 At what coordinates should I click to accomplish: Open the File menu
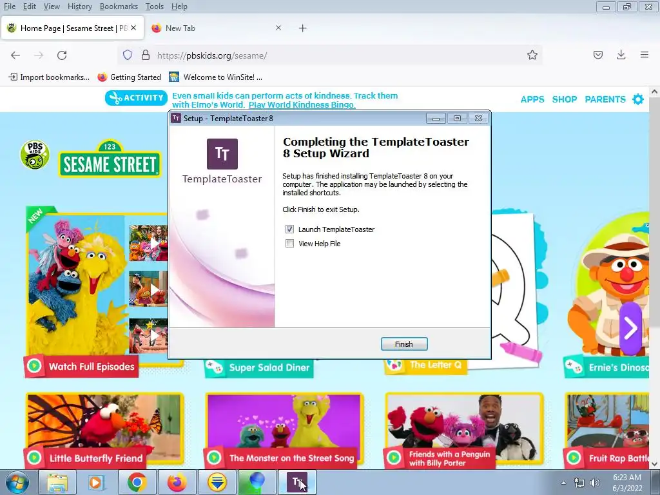click(x=9, y=6)
